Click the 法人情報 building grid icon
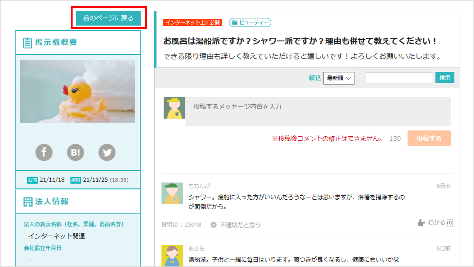This screenshot has width=474, height=267. point(28,202)
